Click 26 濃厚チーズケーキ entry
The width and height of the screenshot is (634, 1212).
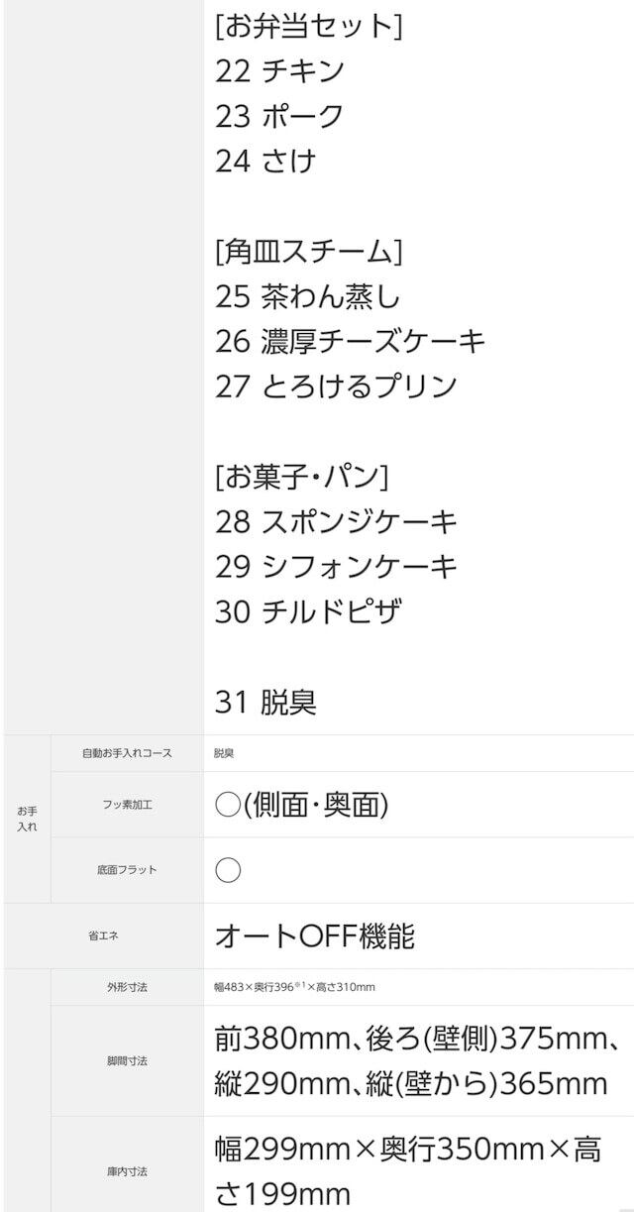coord(350,341)
